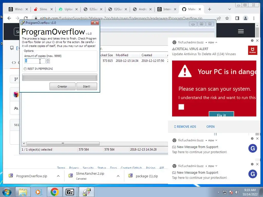Open the GitHub hamburger menu
Screen dimensions: 263x197
point(241,31)
